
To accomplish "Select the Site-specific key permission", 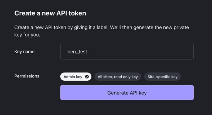I will [x=162, y=77].
